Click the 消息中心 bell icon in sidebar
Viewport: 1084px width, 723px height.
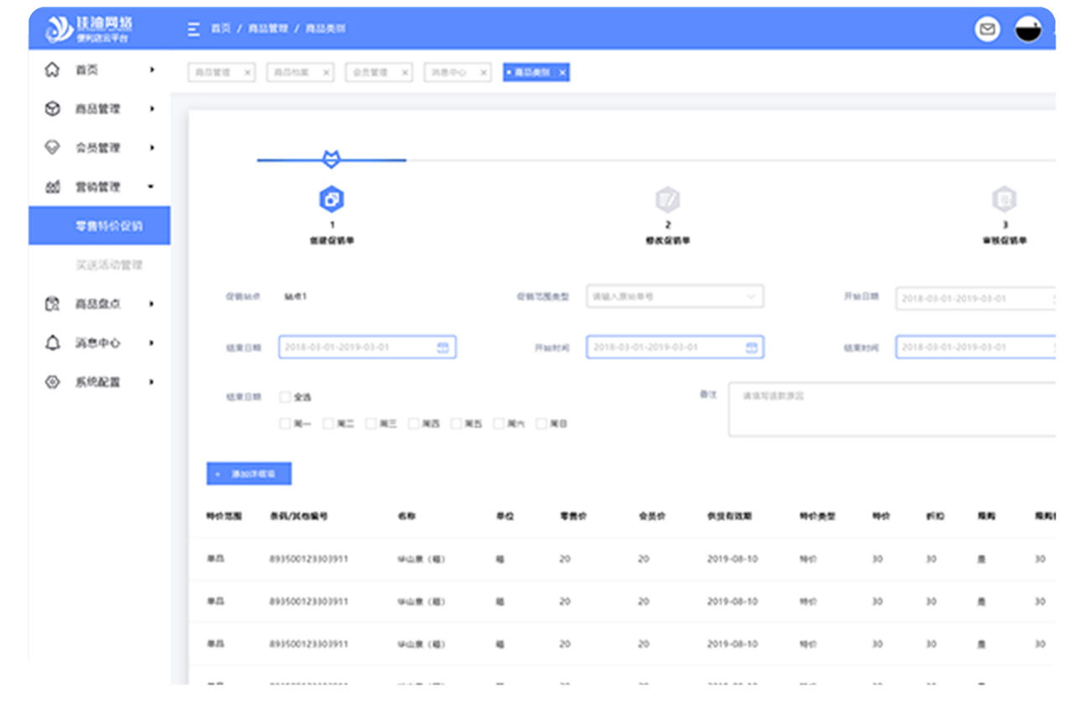[52, 342]
